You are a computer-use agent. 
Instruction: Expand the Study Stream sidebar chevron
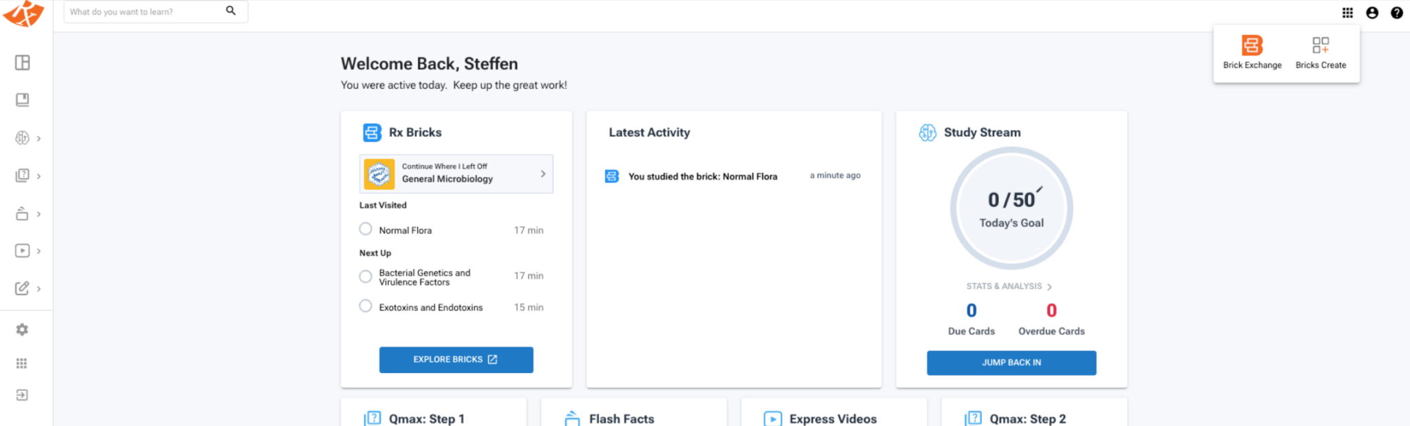[x=39, y=138]
